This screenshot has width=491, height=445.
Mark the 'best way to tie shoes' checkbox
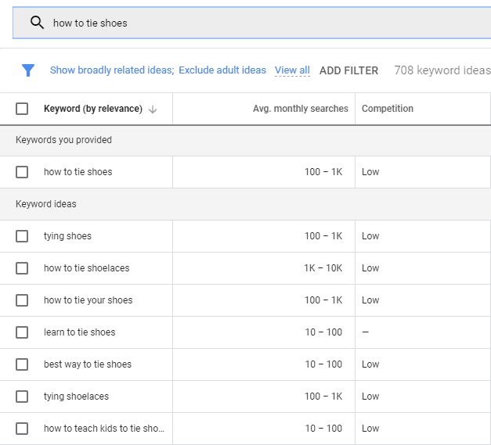22,364
